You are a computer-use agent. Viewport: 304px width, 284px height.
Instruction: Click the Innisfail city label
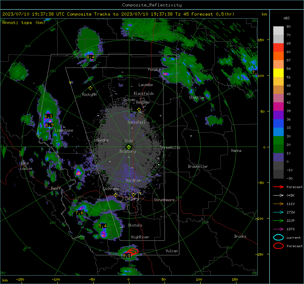136,122
